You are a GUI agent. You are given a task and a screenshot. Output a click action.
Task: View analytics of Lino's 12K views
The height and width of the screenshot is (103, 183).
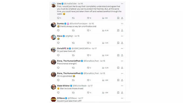coord(105,18)
